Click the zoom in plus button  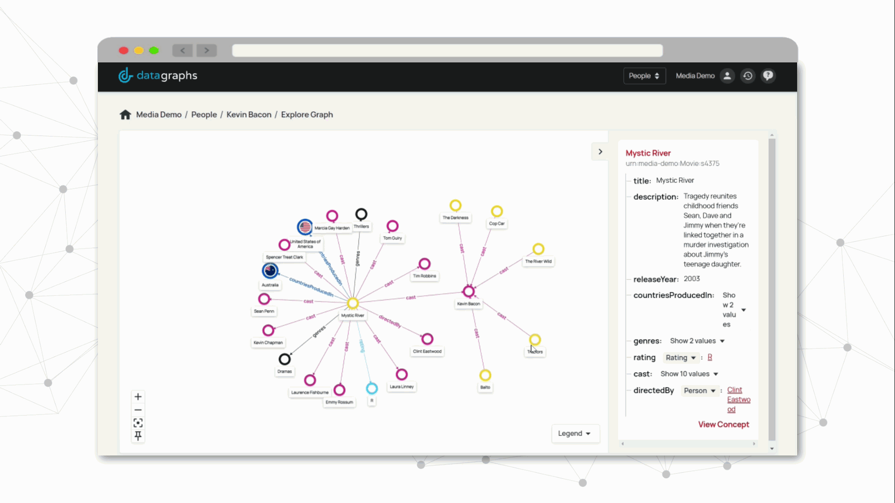click(x=138, y=397)
